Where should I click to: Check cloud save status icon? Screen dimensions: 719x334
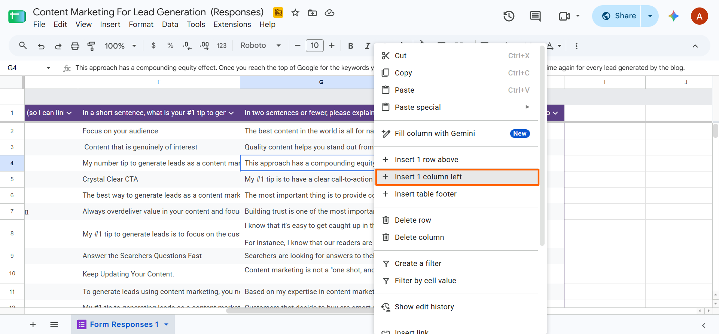pyautogui.click(x=329, y=13)
